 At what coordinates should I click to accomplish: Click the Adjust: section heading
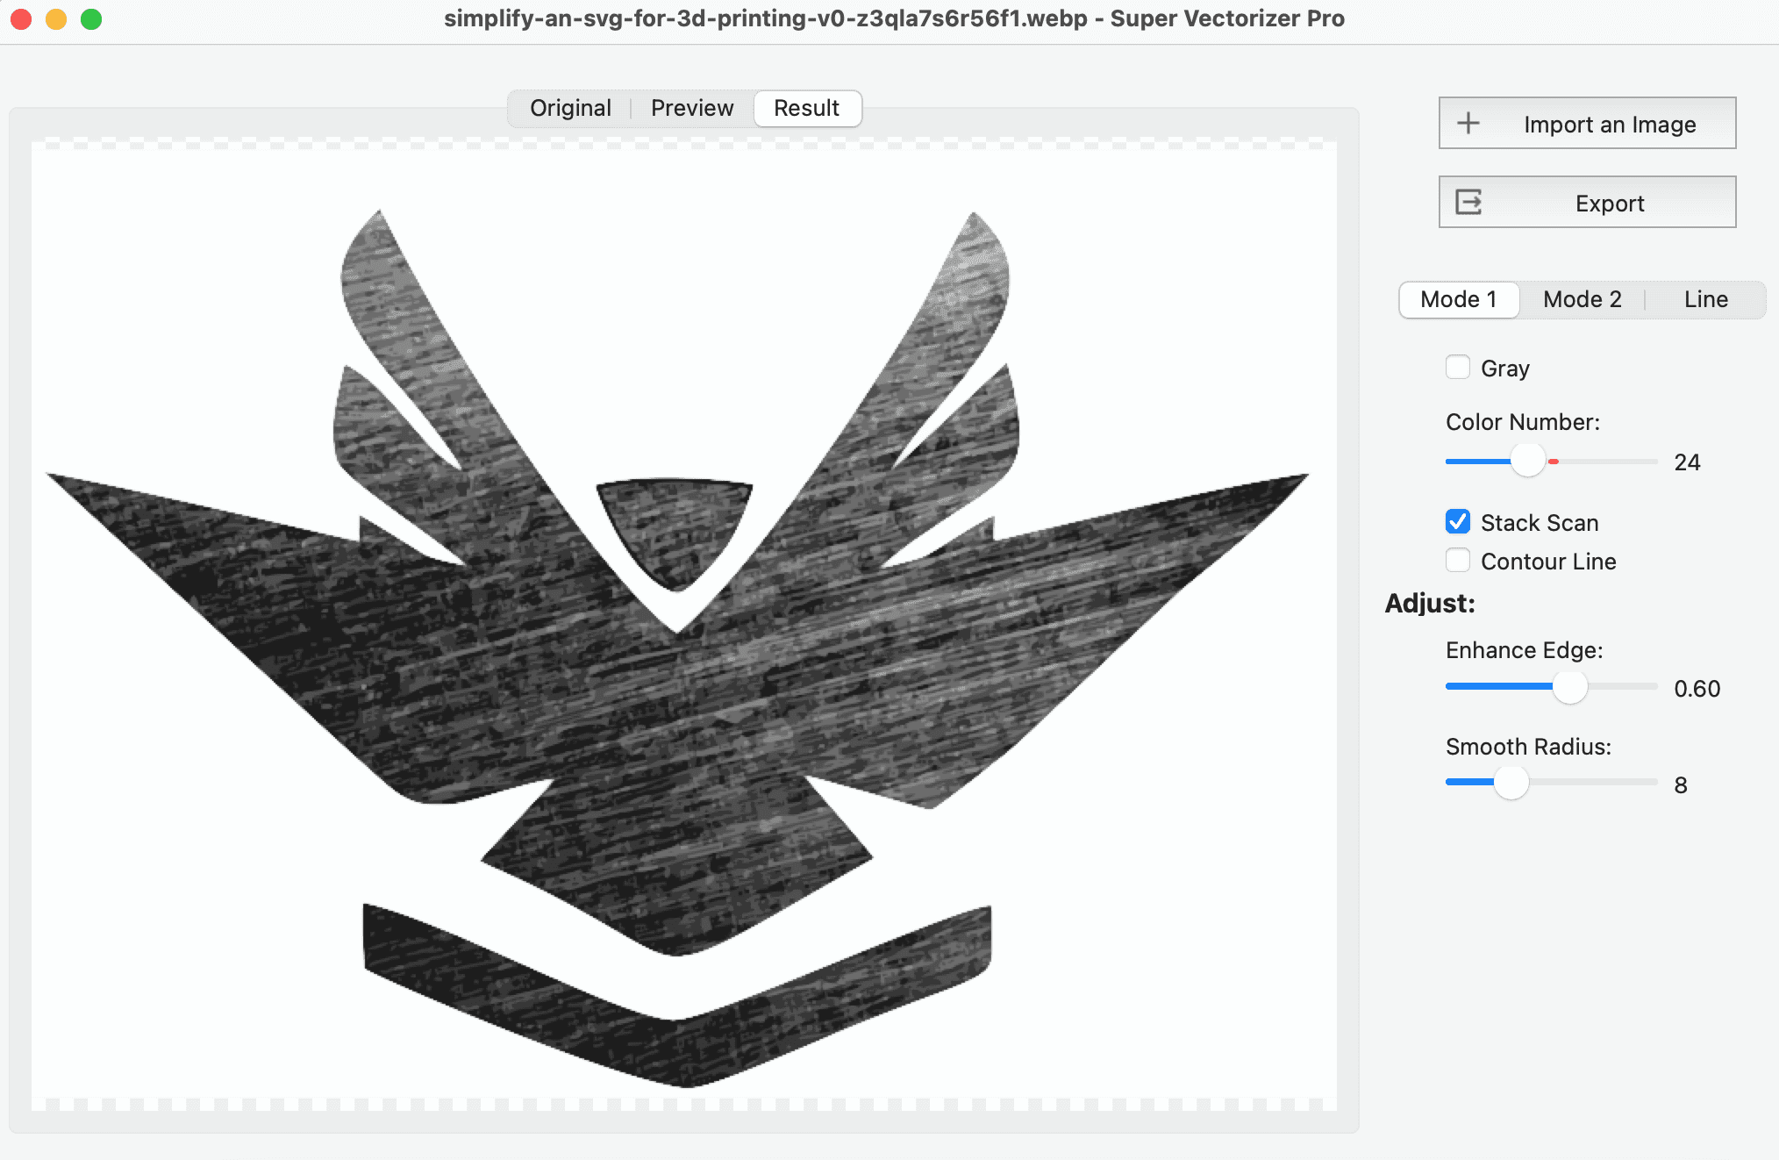pyautogui.click(x=1430, y=604)
